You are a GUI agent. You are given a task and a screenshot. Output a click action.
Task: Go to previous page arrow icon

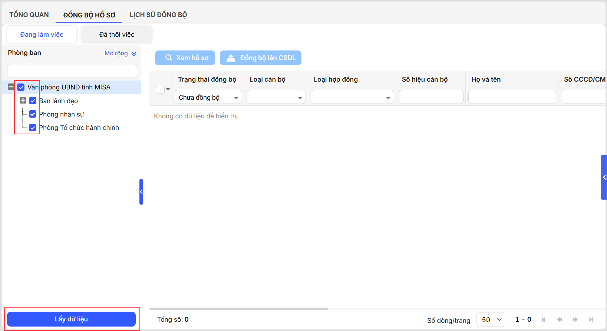point(560,319)
